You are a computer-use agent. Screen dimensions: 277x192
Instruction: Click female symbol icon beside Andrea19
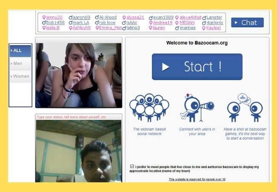pos(150,23)
